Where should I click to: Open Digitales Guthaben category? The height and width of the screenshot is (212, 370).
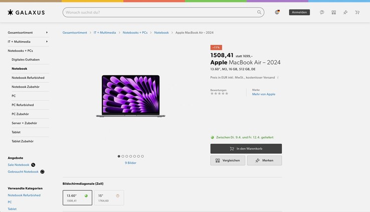26,60
